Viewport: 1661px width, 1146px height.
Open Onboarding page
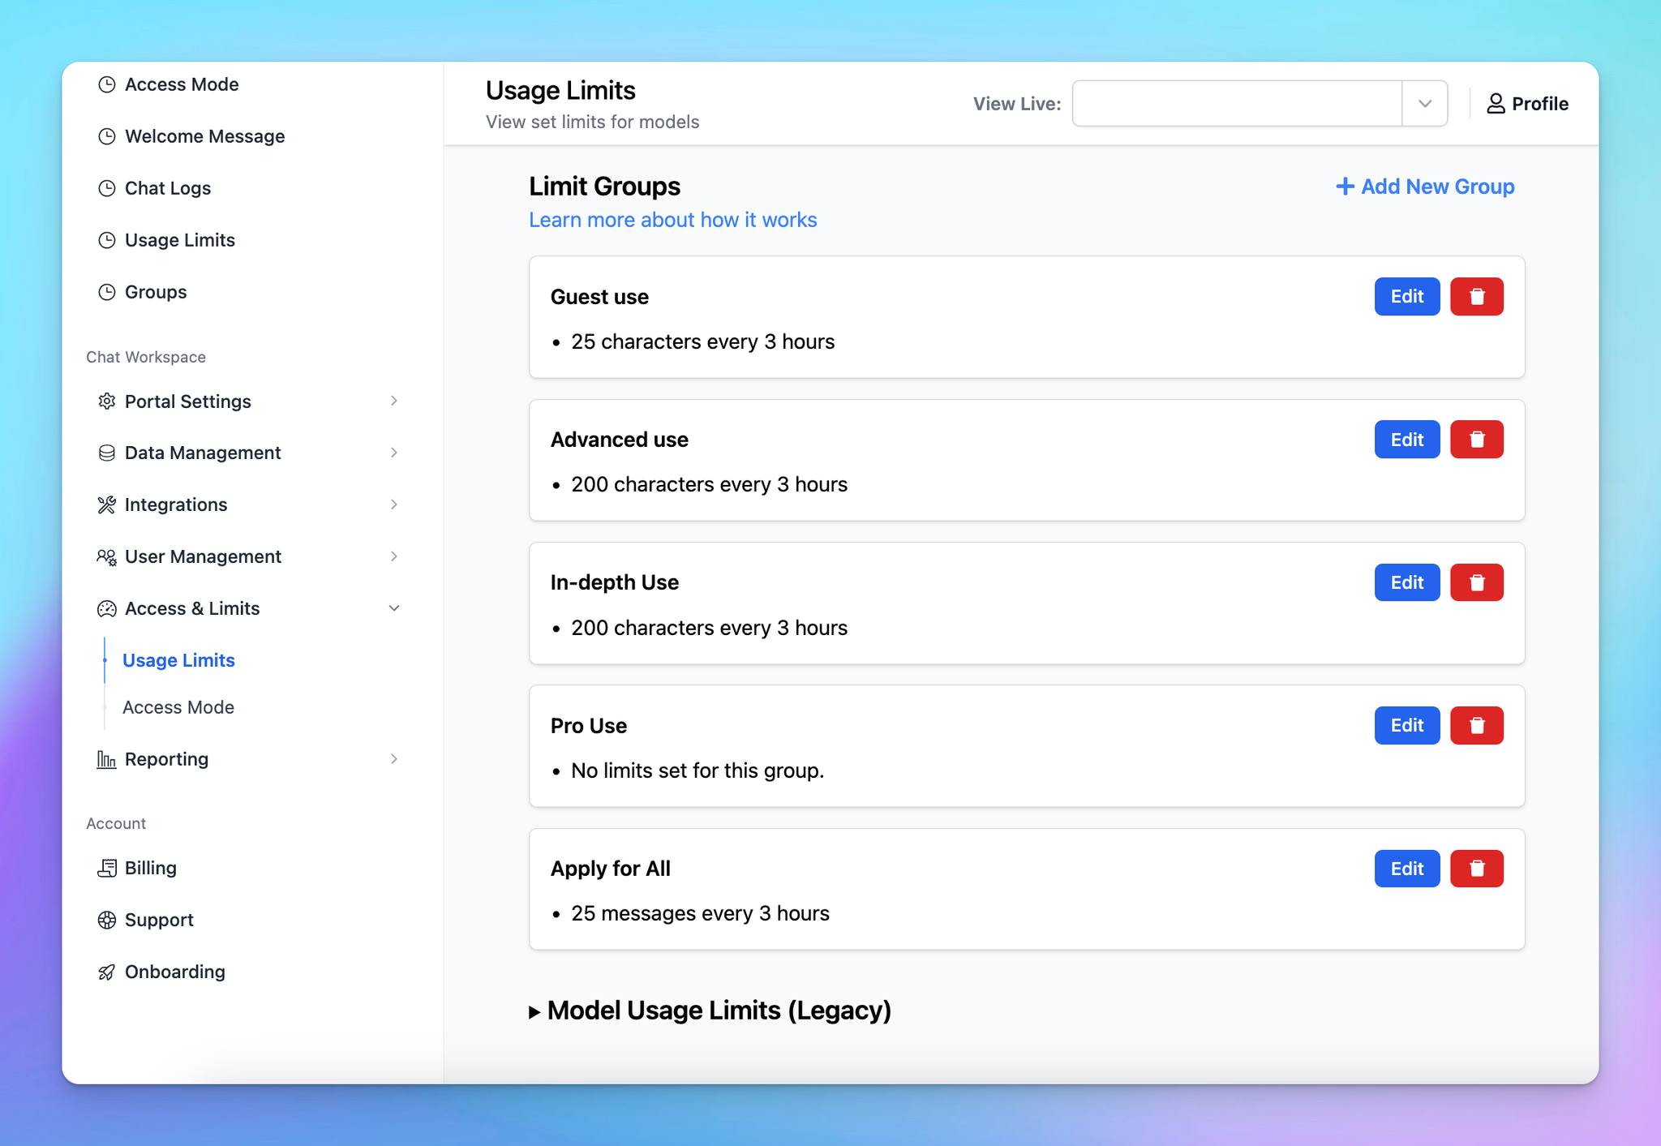tap(175, 972)
